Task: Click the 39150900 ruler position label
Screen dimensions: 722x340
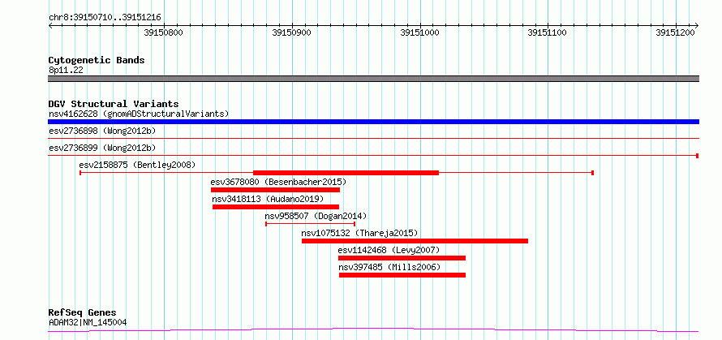Action: (291, 33)
